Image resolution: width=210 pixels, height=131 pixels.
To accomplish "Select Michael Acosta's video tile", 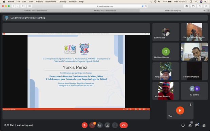I will click(x=166, y=91).
